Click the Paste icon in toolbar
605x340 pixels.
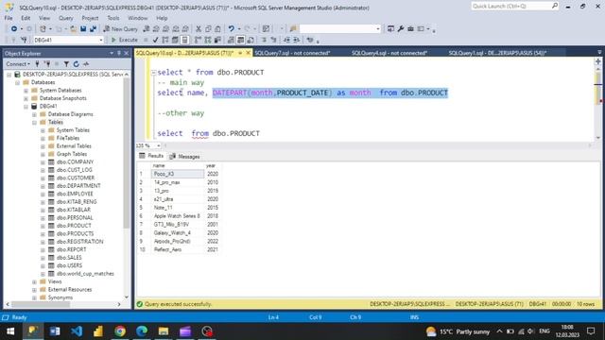(217, 29)
